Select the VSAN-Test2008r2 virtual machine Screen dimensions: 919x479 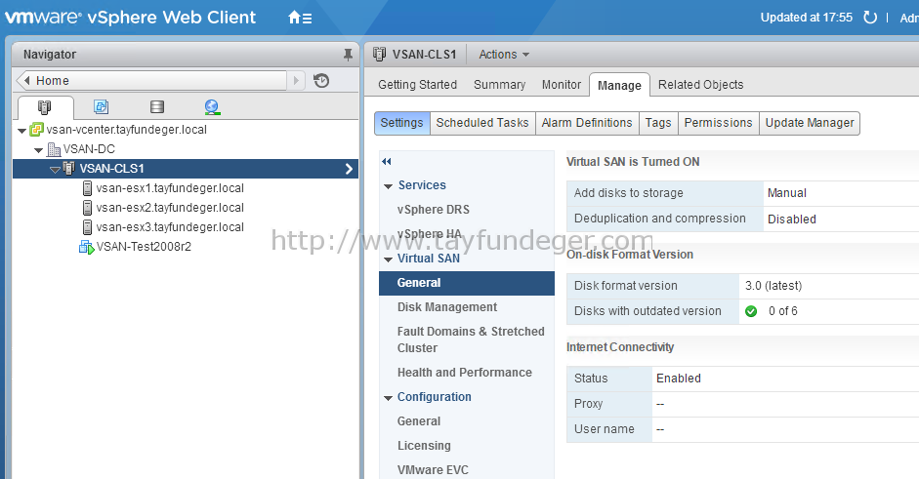144,247
